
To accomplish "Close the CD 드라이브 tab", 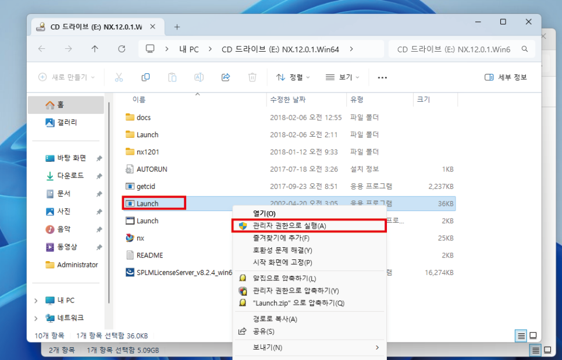I will tap(152, 27).
